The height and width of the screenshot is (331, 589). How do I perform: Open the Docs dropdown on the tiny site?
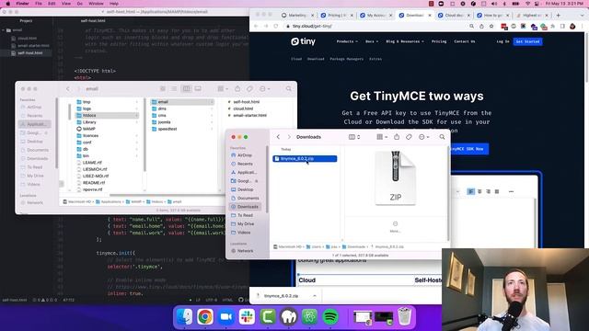point(372,41)
